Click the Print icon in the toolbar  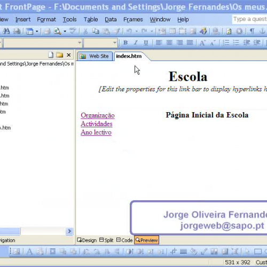point(48,32)
